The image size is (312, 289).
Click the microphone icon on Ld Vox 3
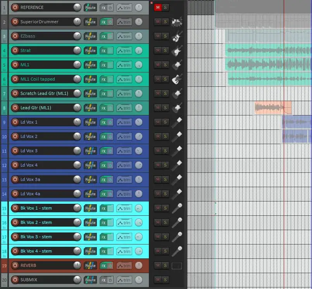(x=177, y=151)
